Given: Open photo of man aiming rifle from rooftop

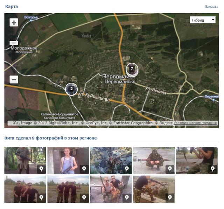Looking at the screenshot, I should 154,189.
